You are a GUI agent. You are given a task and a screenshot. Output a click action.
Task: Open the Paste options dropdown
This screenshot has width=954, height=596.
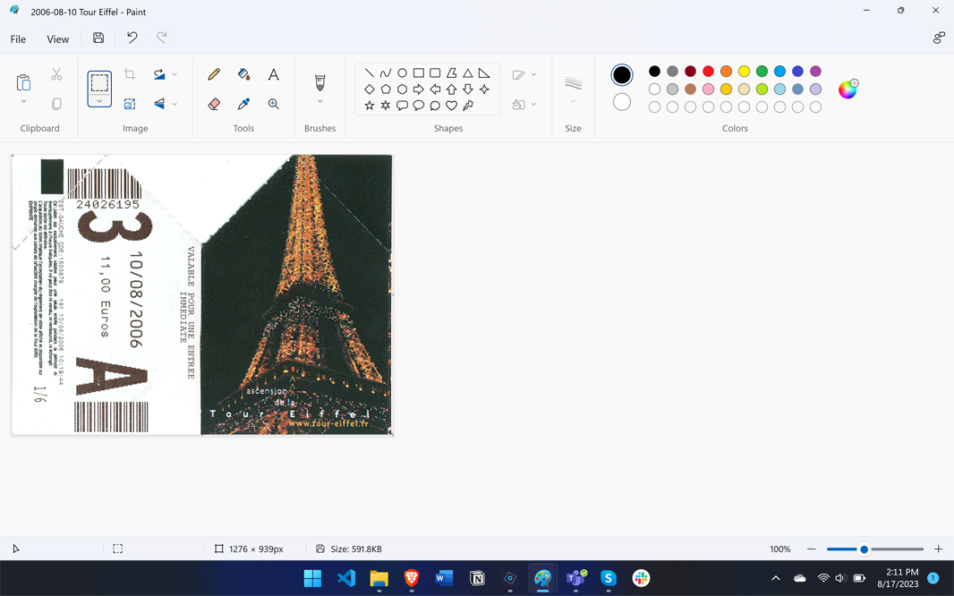24,102
